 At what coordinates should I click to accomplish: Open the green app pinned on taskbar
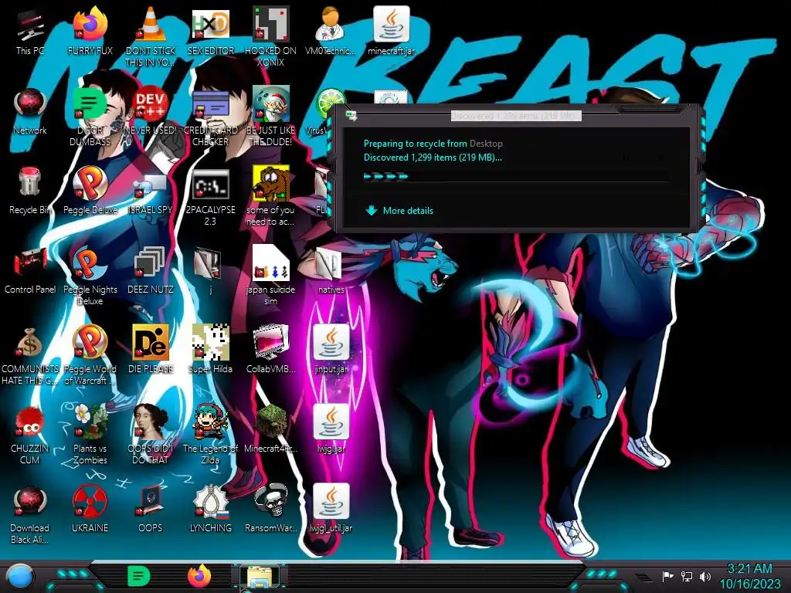[x=139, y=576]
